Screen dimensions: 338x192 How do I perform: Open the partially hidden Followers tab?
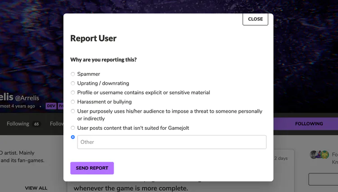(x=57, y=123)
